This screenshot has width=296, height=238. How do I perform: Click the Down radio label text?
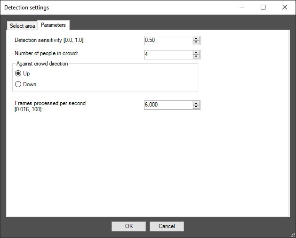tap(30, 84)
